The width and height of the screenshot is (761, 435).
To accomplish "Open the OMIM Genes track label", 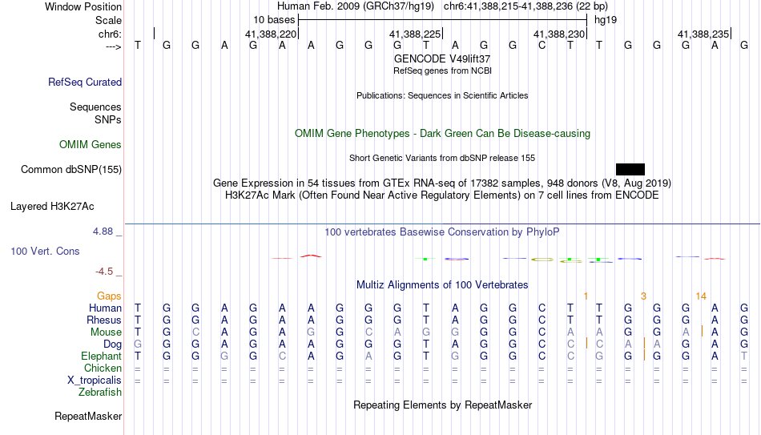I will click(91, 145).
